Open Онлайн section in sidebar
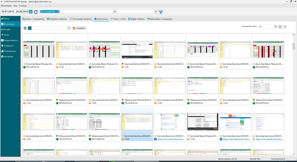This screenshot has width=297, height=162. 10,30
